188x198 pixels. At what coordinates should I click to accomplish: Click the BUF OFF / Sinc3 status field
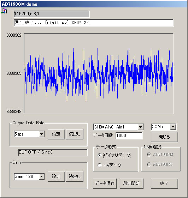tap(53, 152)
